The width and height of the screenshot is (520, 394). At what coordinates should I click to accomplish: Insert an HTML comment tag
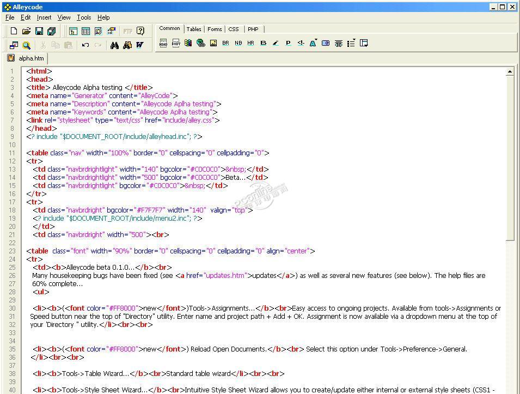coord(301,43)
